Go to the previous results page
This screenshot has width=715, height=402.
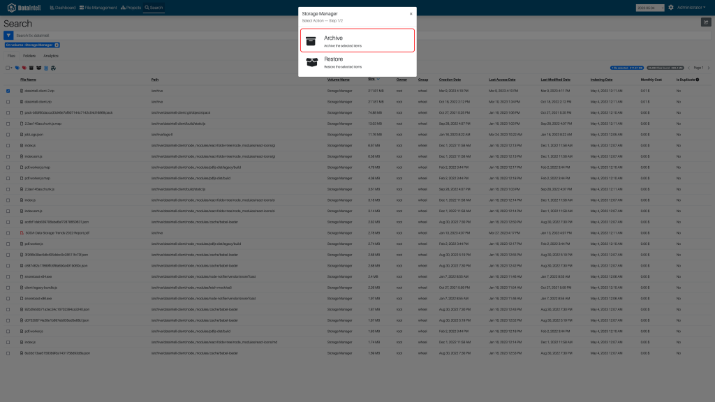tap(688, 68)
